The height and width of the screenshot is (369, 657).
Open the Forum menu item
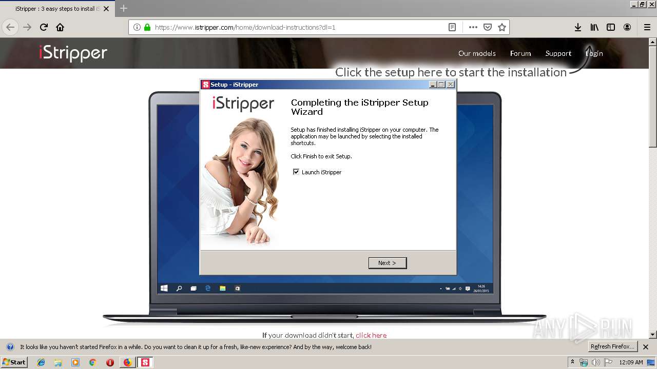[520, 53]
